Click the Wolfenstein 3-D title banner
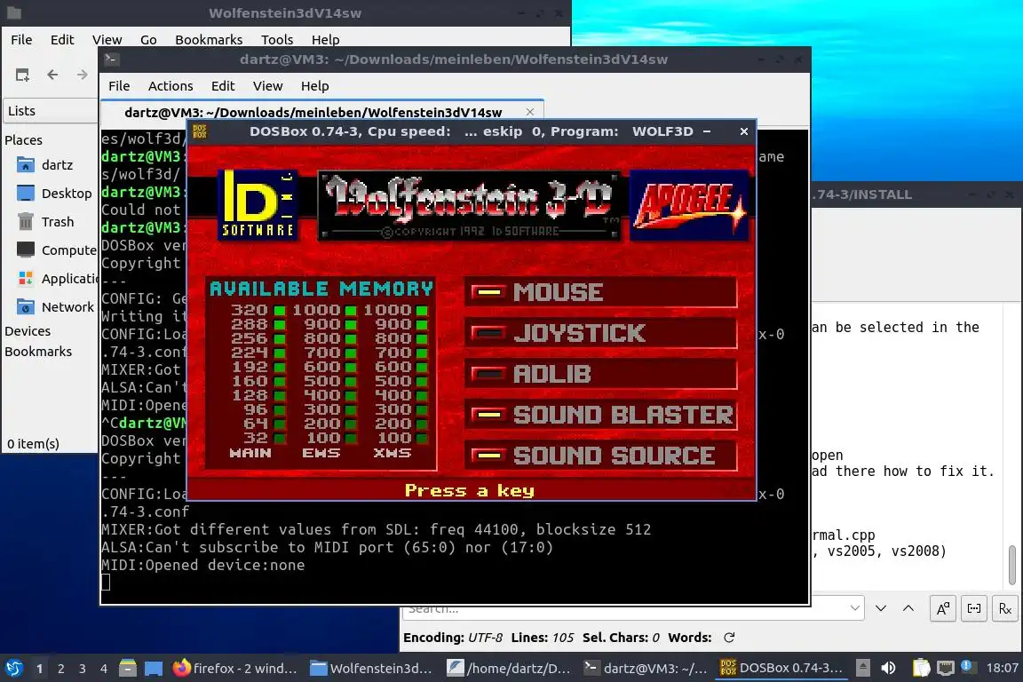Viewport: 1023px width, 682px height. coord(469,205)
